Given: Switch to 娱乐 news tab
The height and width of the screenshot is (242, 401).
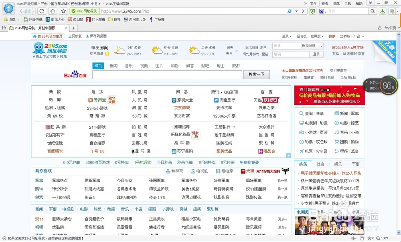Looking at the screenshot, I should [338, 164].
